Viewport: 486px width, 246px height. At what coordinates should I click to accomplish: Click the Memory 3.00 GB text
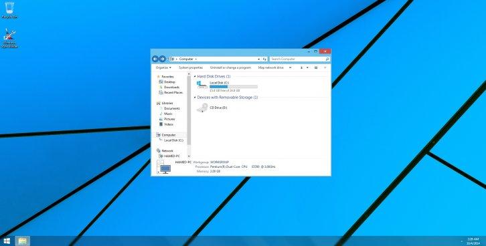point(208,171)
